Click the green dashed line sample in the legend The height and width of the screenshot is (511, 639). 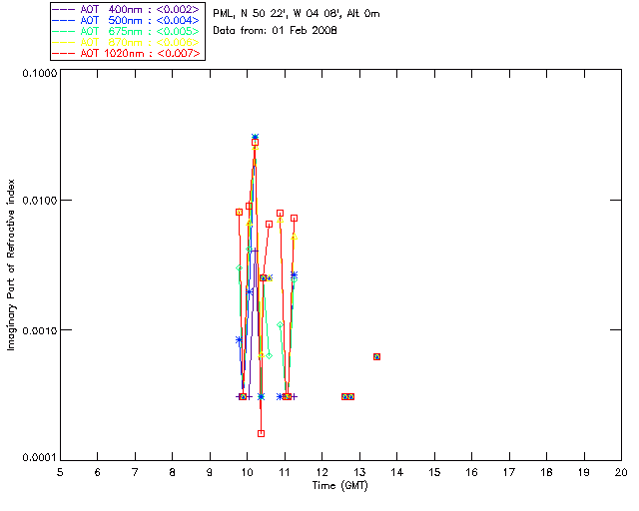click(x=64, y=31)
